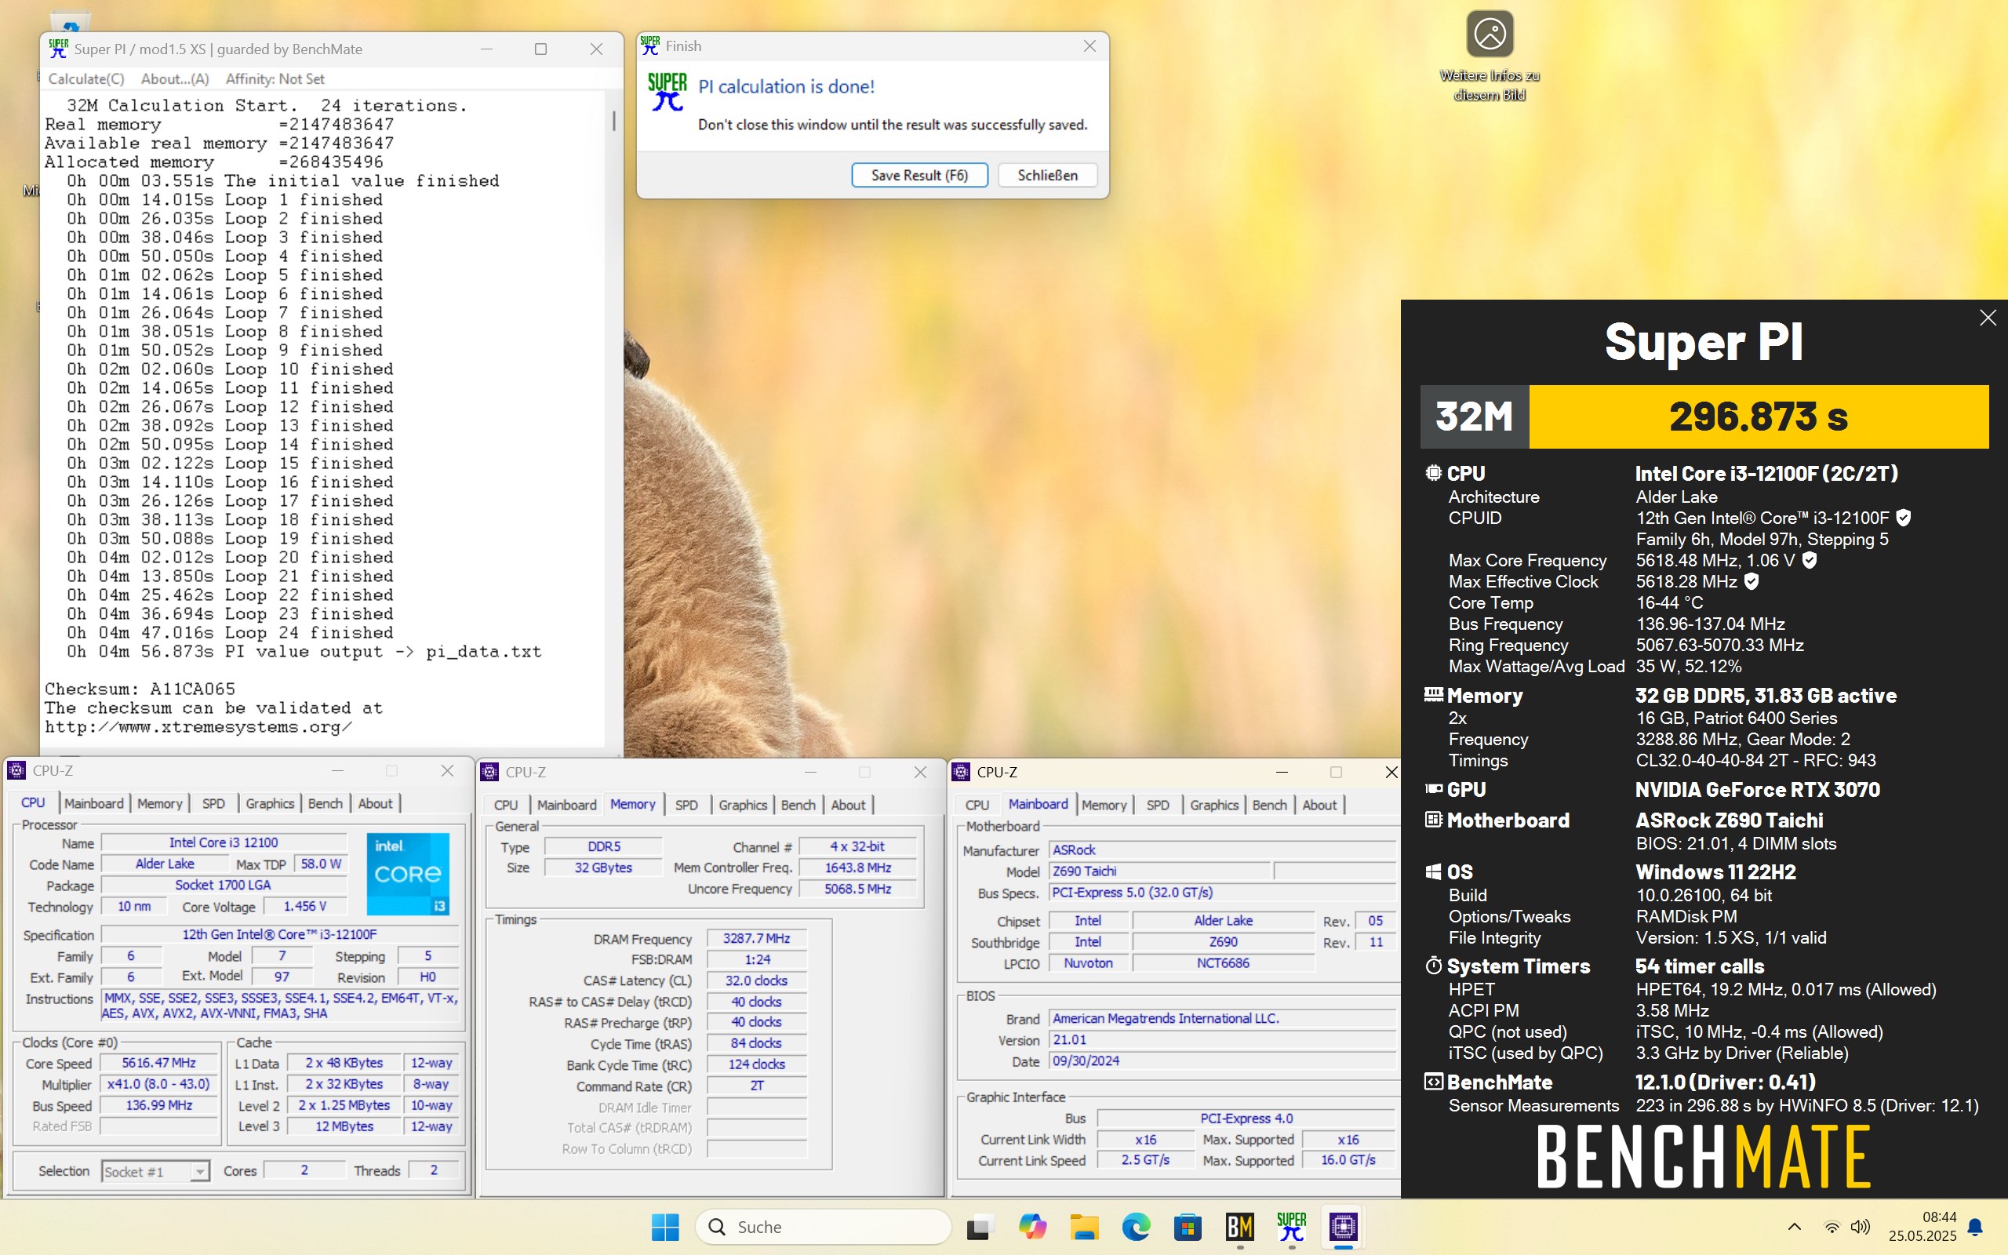Click the BIOS date 09/30/2024 field

point(1223,1060)
